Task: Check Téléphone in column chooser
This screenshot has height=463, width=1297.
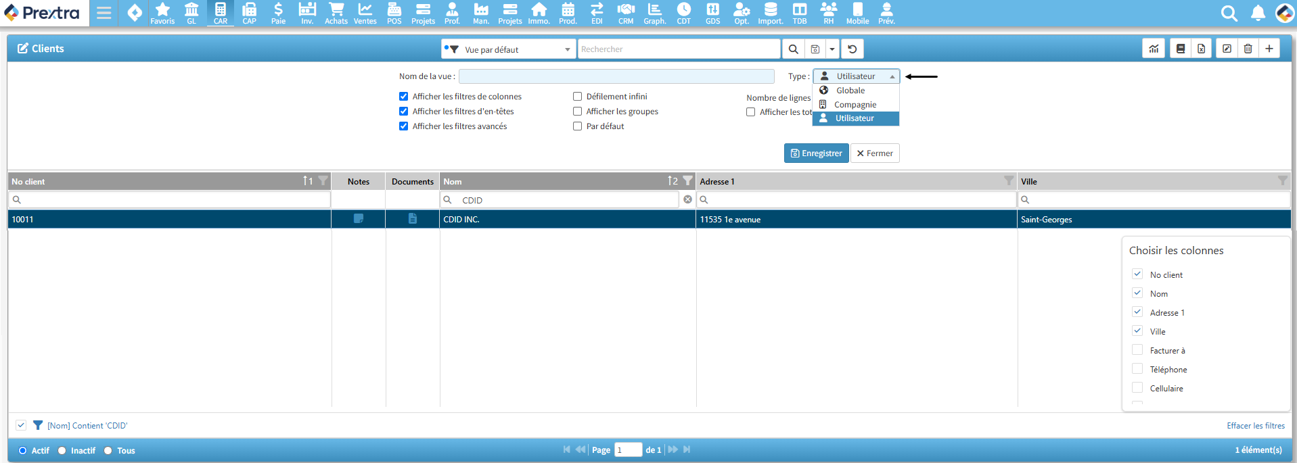Action: click(1137, 369)
